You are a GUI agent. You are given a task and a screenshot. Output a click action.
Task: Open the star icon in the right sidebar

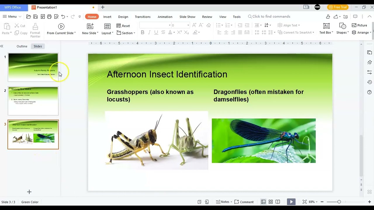[370, 62]
